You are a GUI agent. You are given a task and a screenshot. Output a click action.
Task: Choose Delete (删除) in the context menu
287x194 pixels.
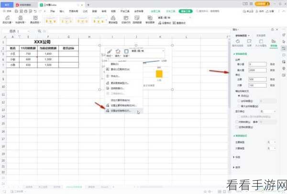tap(123, 64)
